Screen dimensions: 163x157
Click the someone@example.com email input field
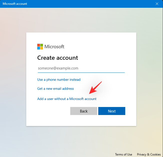pos(81,68)
